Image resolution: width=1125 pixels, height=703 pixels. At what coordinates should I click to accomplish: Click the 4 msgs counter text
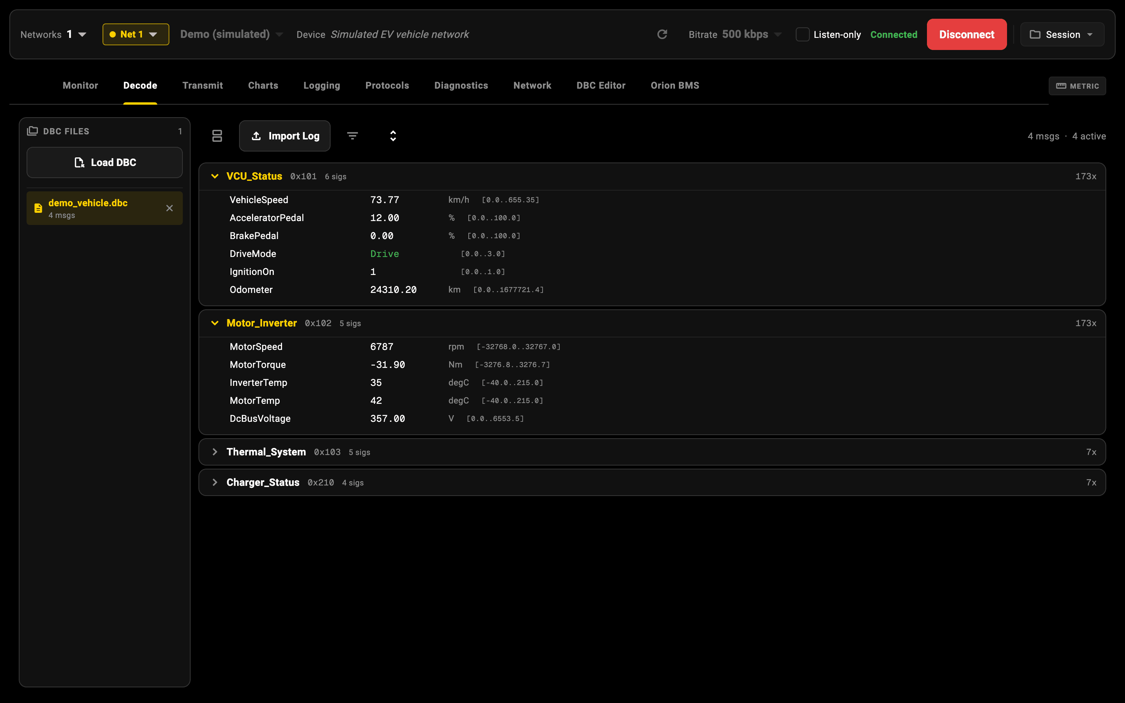tap(1043, 136)
